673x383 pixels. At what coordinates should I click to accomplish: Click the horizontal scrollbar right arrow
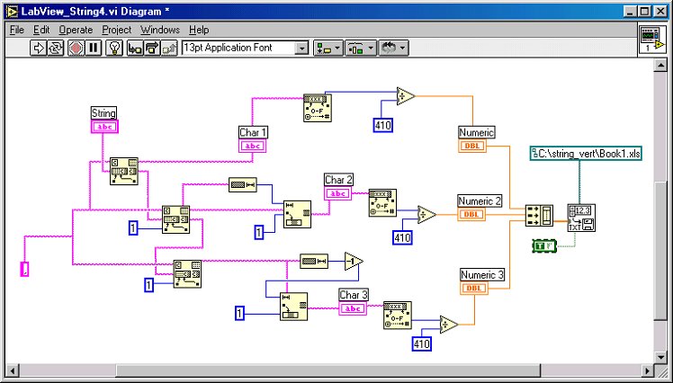(x=647, y=370)
